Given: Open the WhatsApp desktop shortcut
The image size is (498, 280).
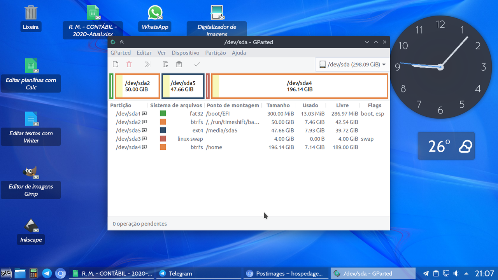Looking at the screenshot, I should (155, 19).
